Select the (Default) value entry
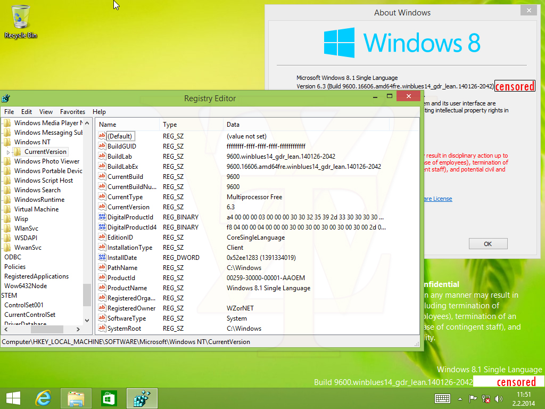 pyautogui.click(x=120, y=136)
